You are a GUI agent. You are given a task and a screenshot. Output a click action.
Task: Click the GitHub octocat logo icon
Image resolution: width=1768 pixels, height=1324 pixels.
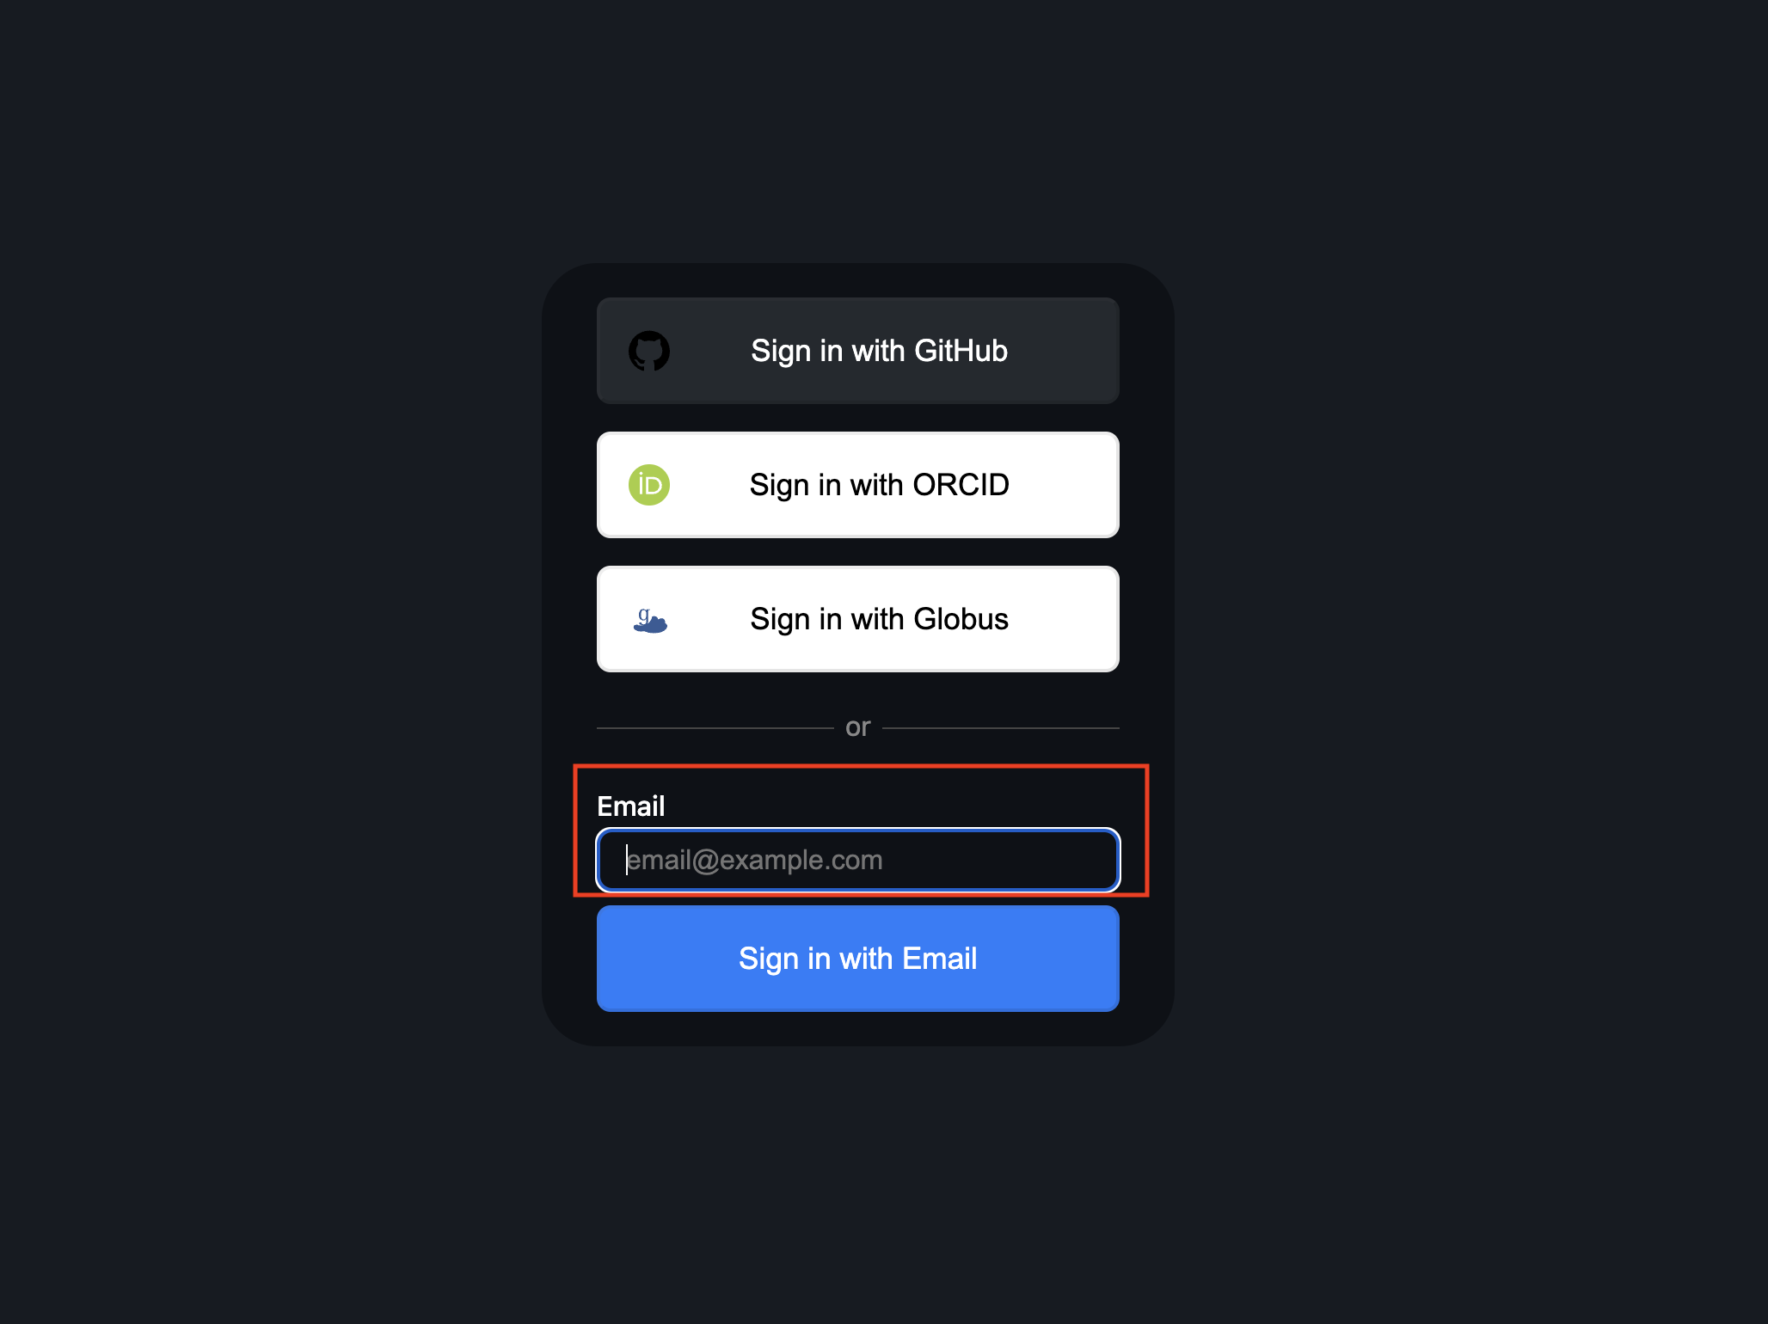click(649, 351)
